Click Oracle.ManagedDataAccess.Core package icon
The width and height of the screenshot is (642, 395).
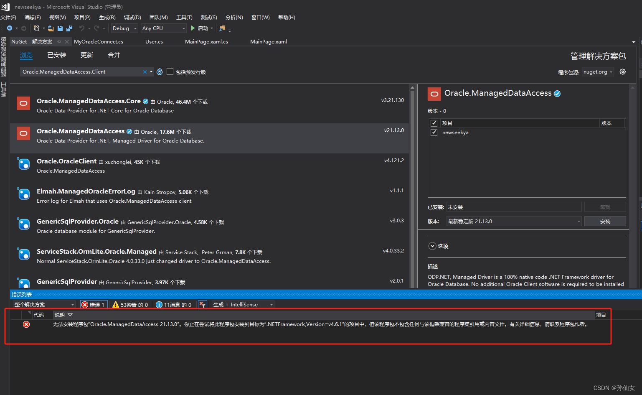pyautogui.click(x=23, y=103)
